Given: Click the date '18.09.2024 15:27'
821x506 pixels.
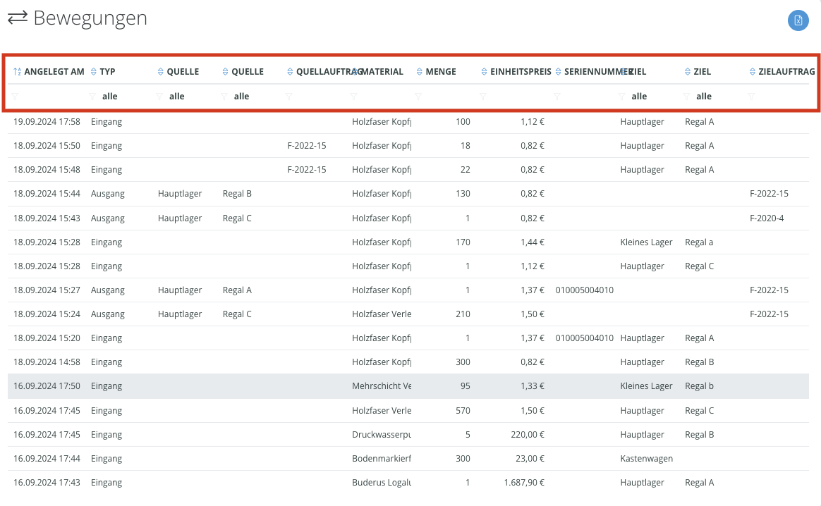Looking at the screenshot, I should tap(47, 290).
